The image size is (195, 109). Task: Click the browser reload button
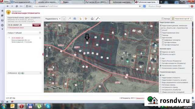[x=17, y=6]
